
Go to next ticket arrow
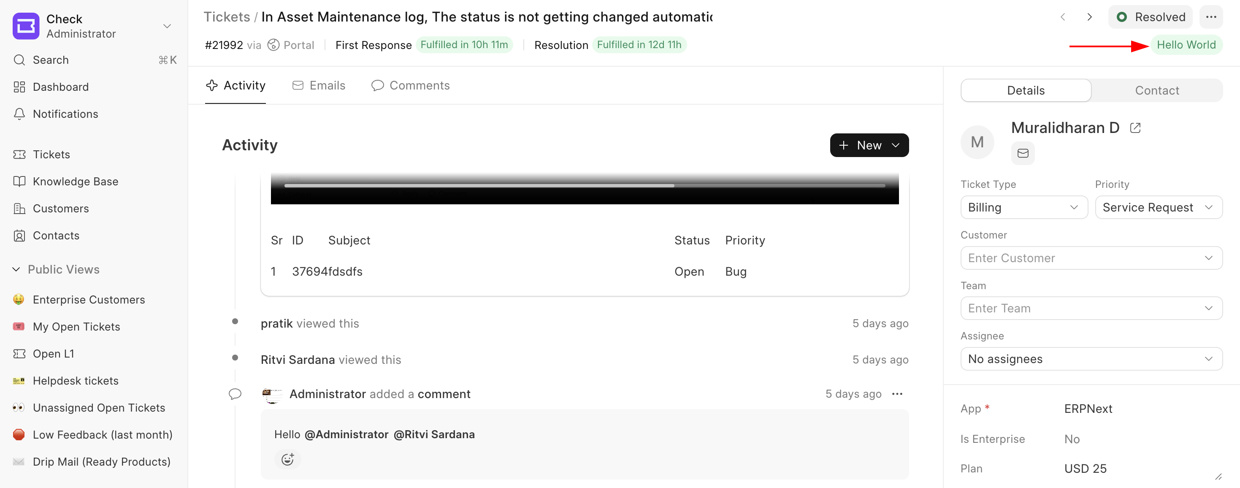[1089, 17]
